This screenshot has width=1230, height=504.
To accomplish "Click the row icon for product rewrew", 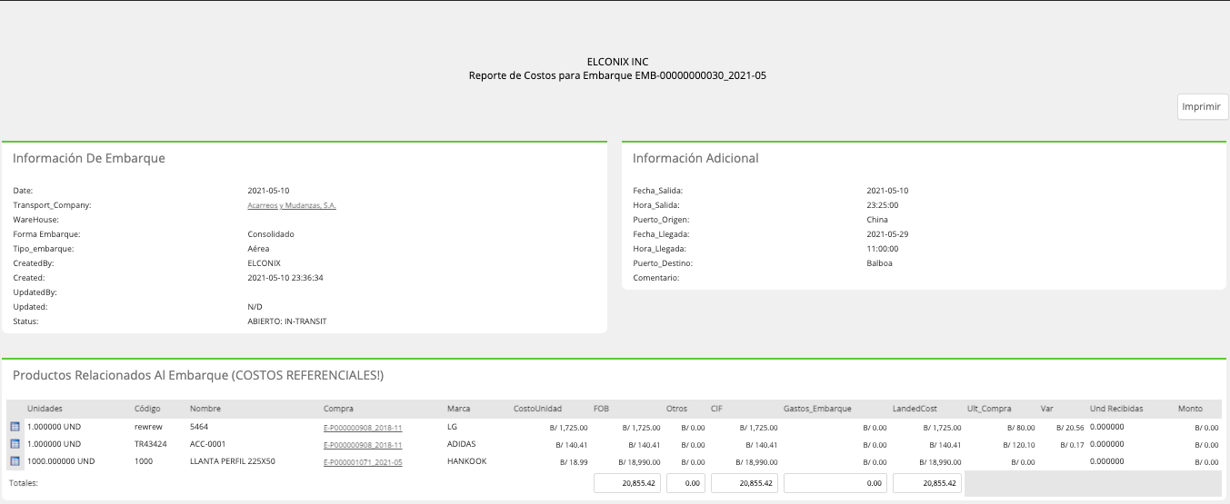I will click(x=15, y=427).
